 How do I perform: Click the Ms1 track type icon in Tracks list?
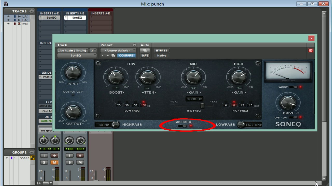(x=19, y=24)
